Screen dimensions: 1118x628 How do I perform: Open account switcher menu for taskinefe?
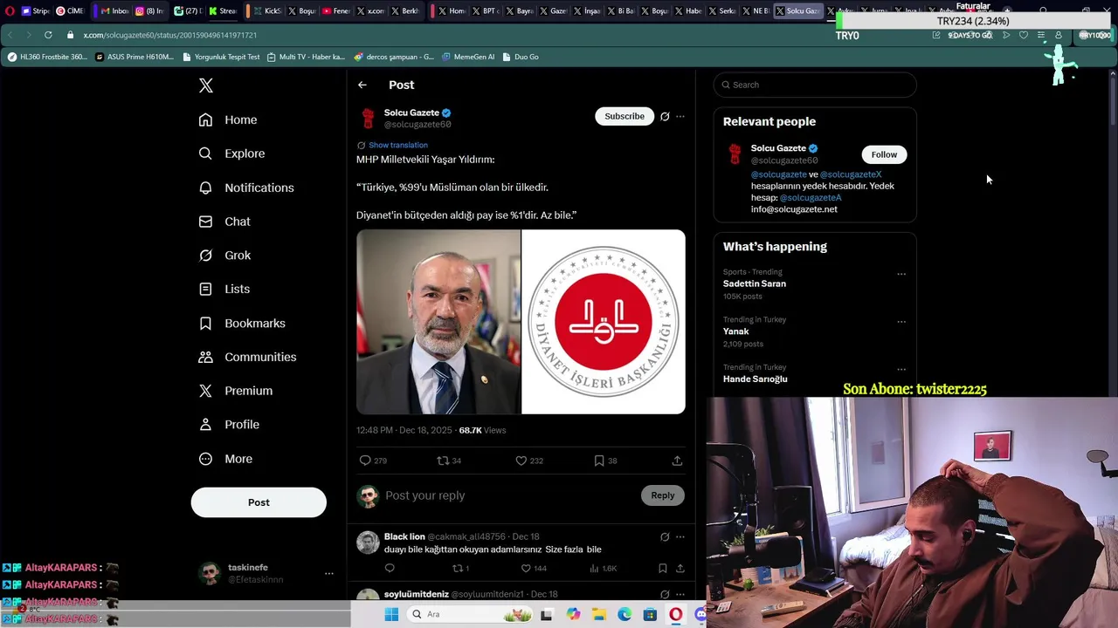click(x=329, y=574)
